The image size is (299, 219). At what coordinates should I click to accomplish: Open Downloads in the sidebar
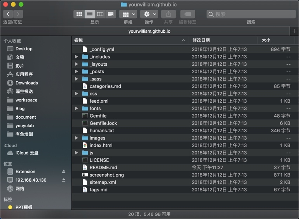[26, 83]
